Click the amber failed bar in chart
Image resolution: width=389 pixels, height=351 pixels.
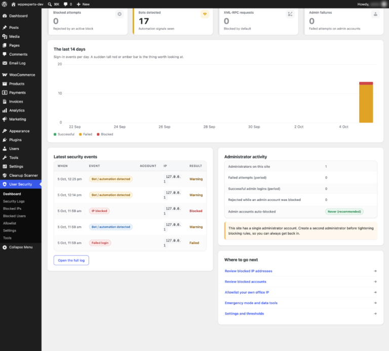(366, 104)
